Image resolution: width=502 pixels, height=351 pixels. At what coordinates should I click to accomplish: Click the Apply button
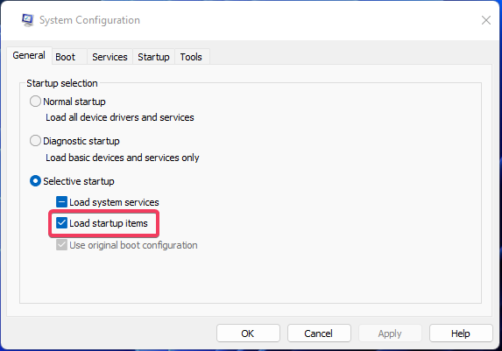click(390, 333)
